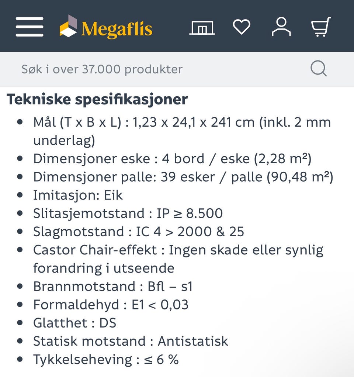Click the search magnifier icon

[319, 69]
